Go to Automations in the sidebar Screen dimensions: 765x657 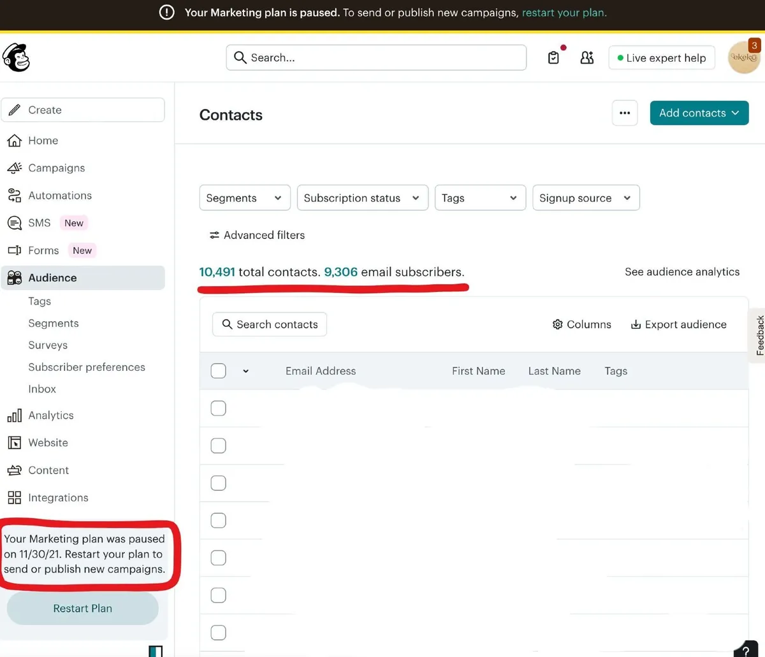click(x=59, y=196)
